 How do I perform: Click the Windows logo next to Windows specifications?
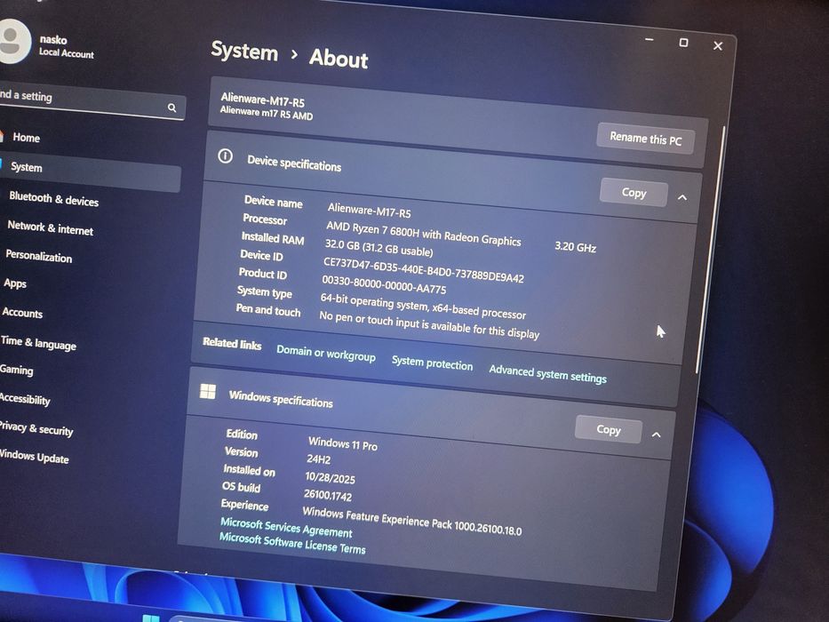click(208, 392)
